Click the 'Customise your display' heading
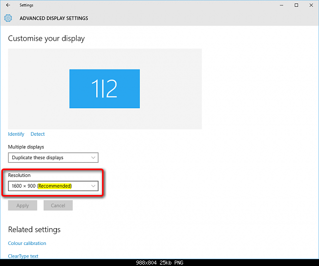Screen dimensions: 319x266 point(47,39)
